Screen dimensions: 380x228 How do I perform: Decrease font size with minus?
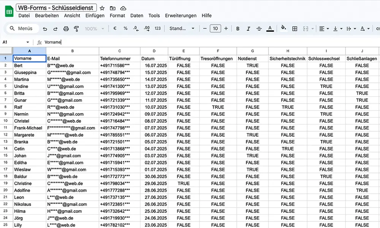pos(205,28)
